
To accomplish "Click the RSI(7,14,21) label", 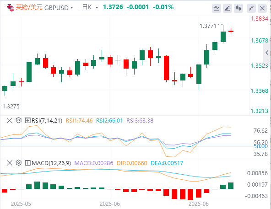I will coord(47,120).
